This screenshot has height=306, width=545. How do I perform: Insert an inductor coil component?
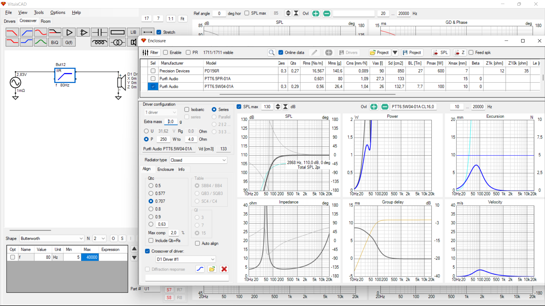click(x=99, y=42)
